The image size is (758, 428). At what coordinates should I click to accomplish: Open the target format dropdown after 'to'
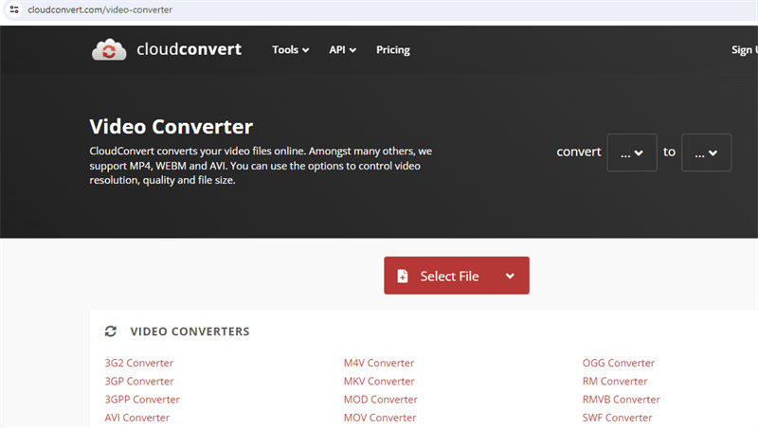706,152
